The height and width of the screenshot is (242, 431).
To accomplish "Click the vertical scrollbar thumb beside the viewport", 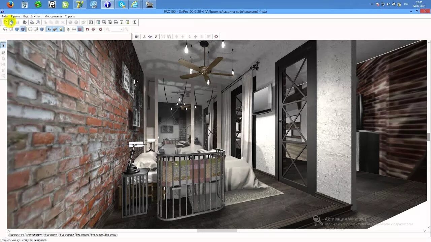I will point(429,137).
